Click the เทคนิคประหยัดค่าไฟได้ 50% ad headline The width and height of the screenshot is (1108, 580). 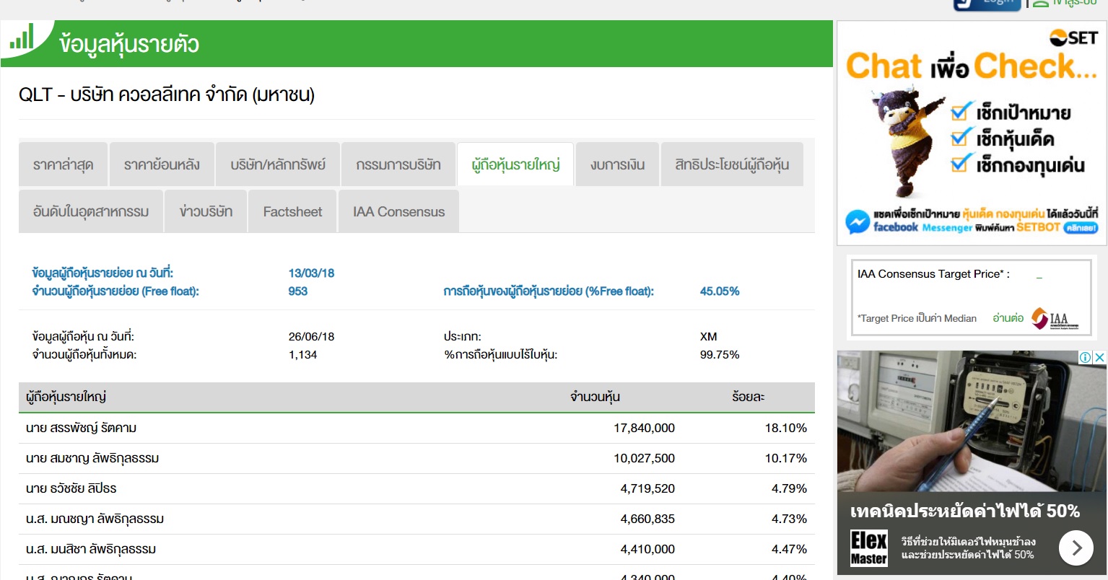[x=965, y=511]
